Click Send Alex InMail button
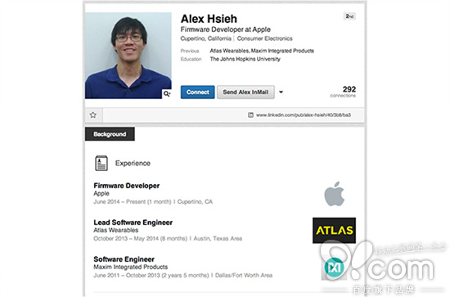Screen dimensions: 450x297 (245, 92)
